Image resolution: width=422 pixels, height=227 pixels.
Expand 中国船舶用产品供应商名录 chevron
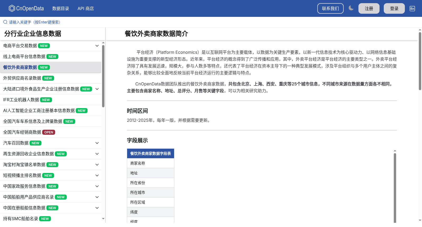(x=97, y=197)
